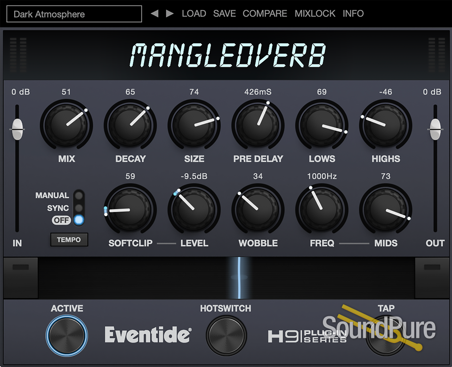Viewport: 452px width, 367px height.
Task: Click the MIDS value 73
Action: (386, 176)
